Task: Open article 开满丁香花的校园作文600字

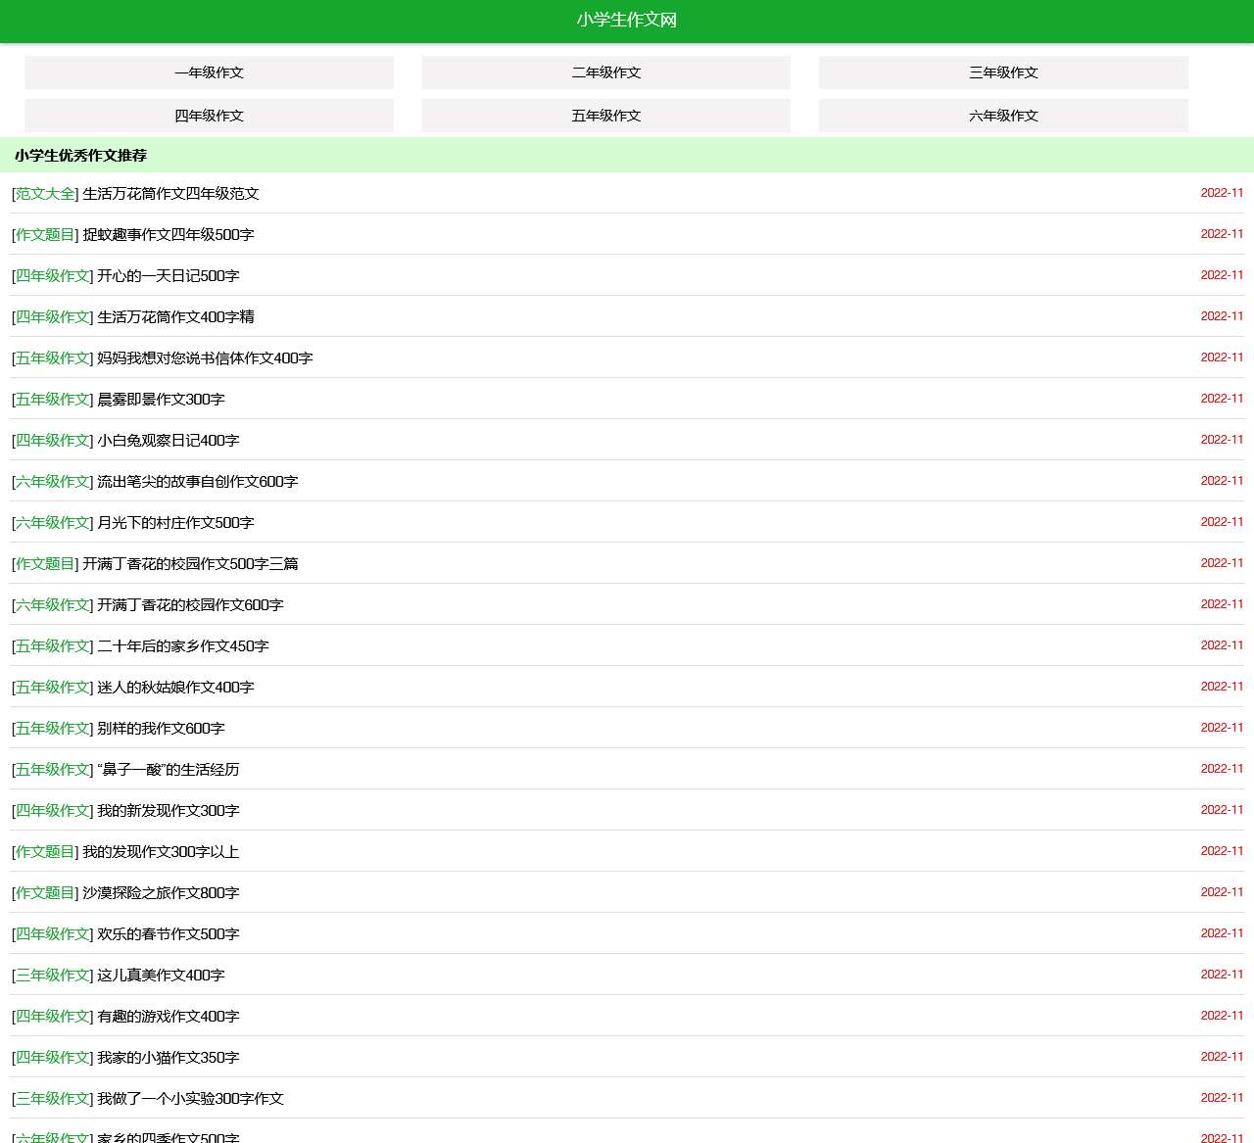Action: click(x=190, y=605)
